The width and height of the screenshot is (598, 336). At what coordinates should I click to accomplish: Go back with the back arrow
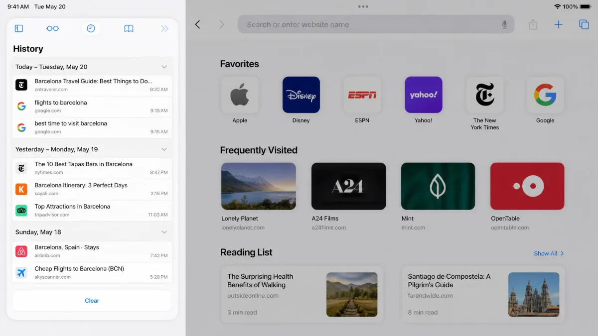[198, 24]
